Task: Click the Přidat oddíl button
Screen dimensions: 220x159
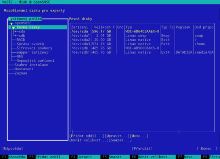Action: pyautogui.click(x=87, y=136)
